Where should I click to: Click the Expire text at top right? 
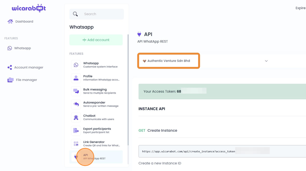301,8
